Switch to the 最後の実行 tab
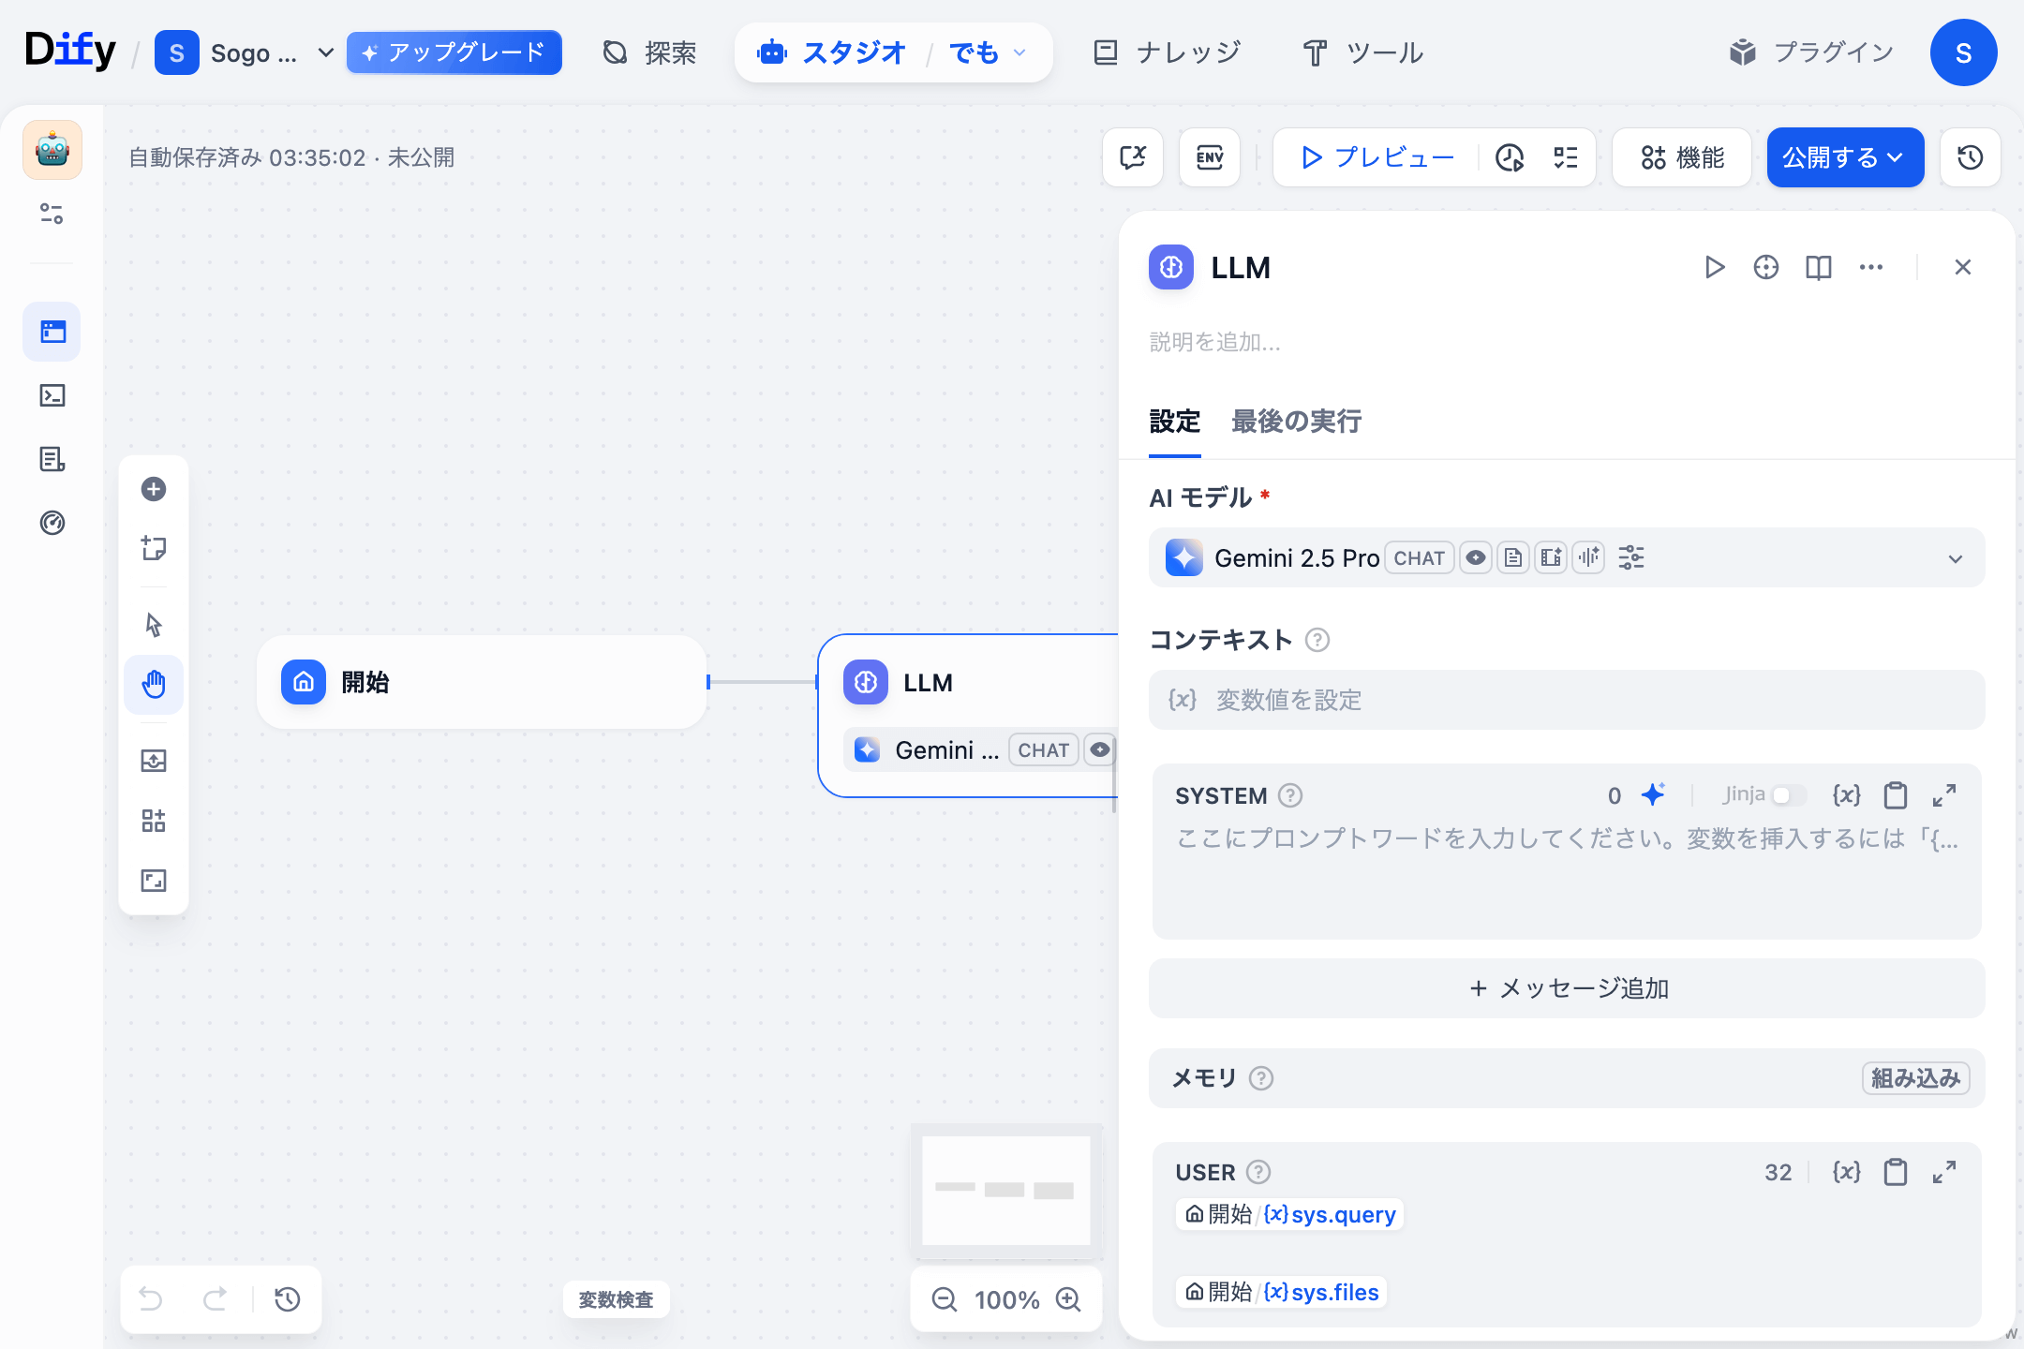Image resolution: width=2024 pixels, height=1349 pixels. pyautogui.click(x=1296, y=422)
